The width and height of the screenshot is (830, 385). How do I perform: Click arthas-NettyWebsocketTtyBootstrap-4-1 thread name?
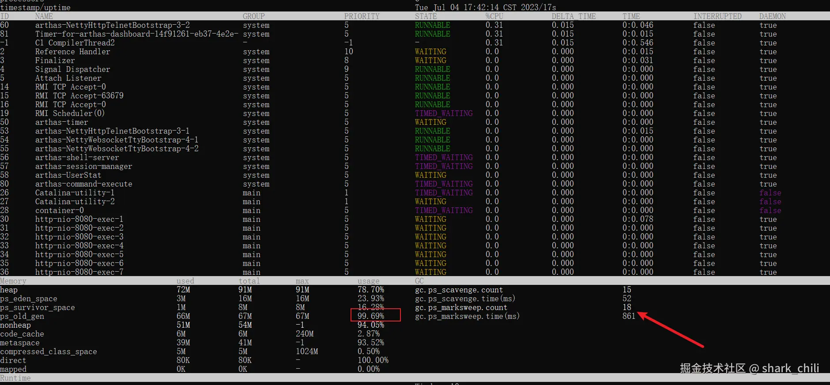pyautogui.click(x=117, y=140)
